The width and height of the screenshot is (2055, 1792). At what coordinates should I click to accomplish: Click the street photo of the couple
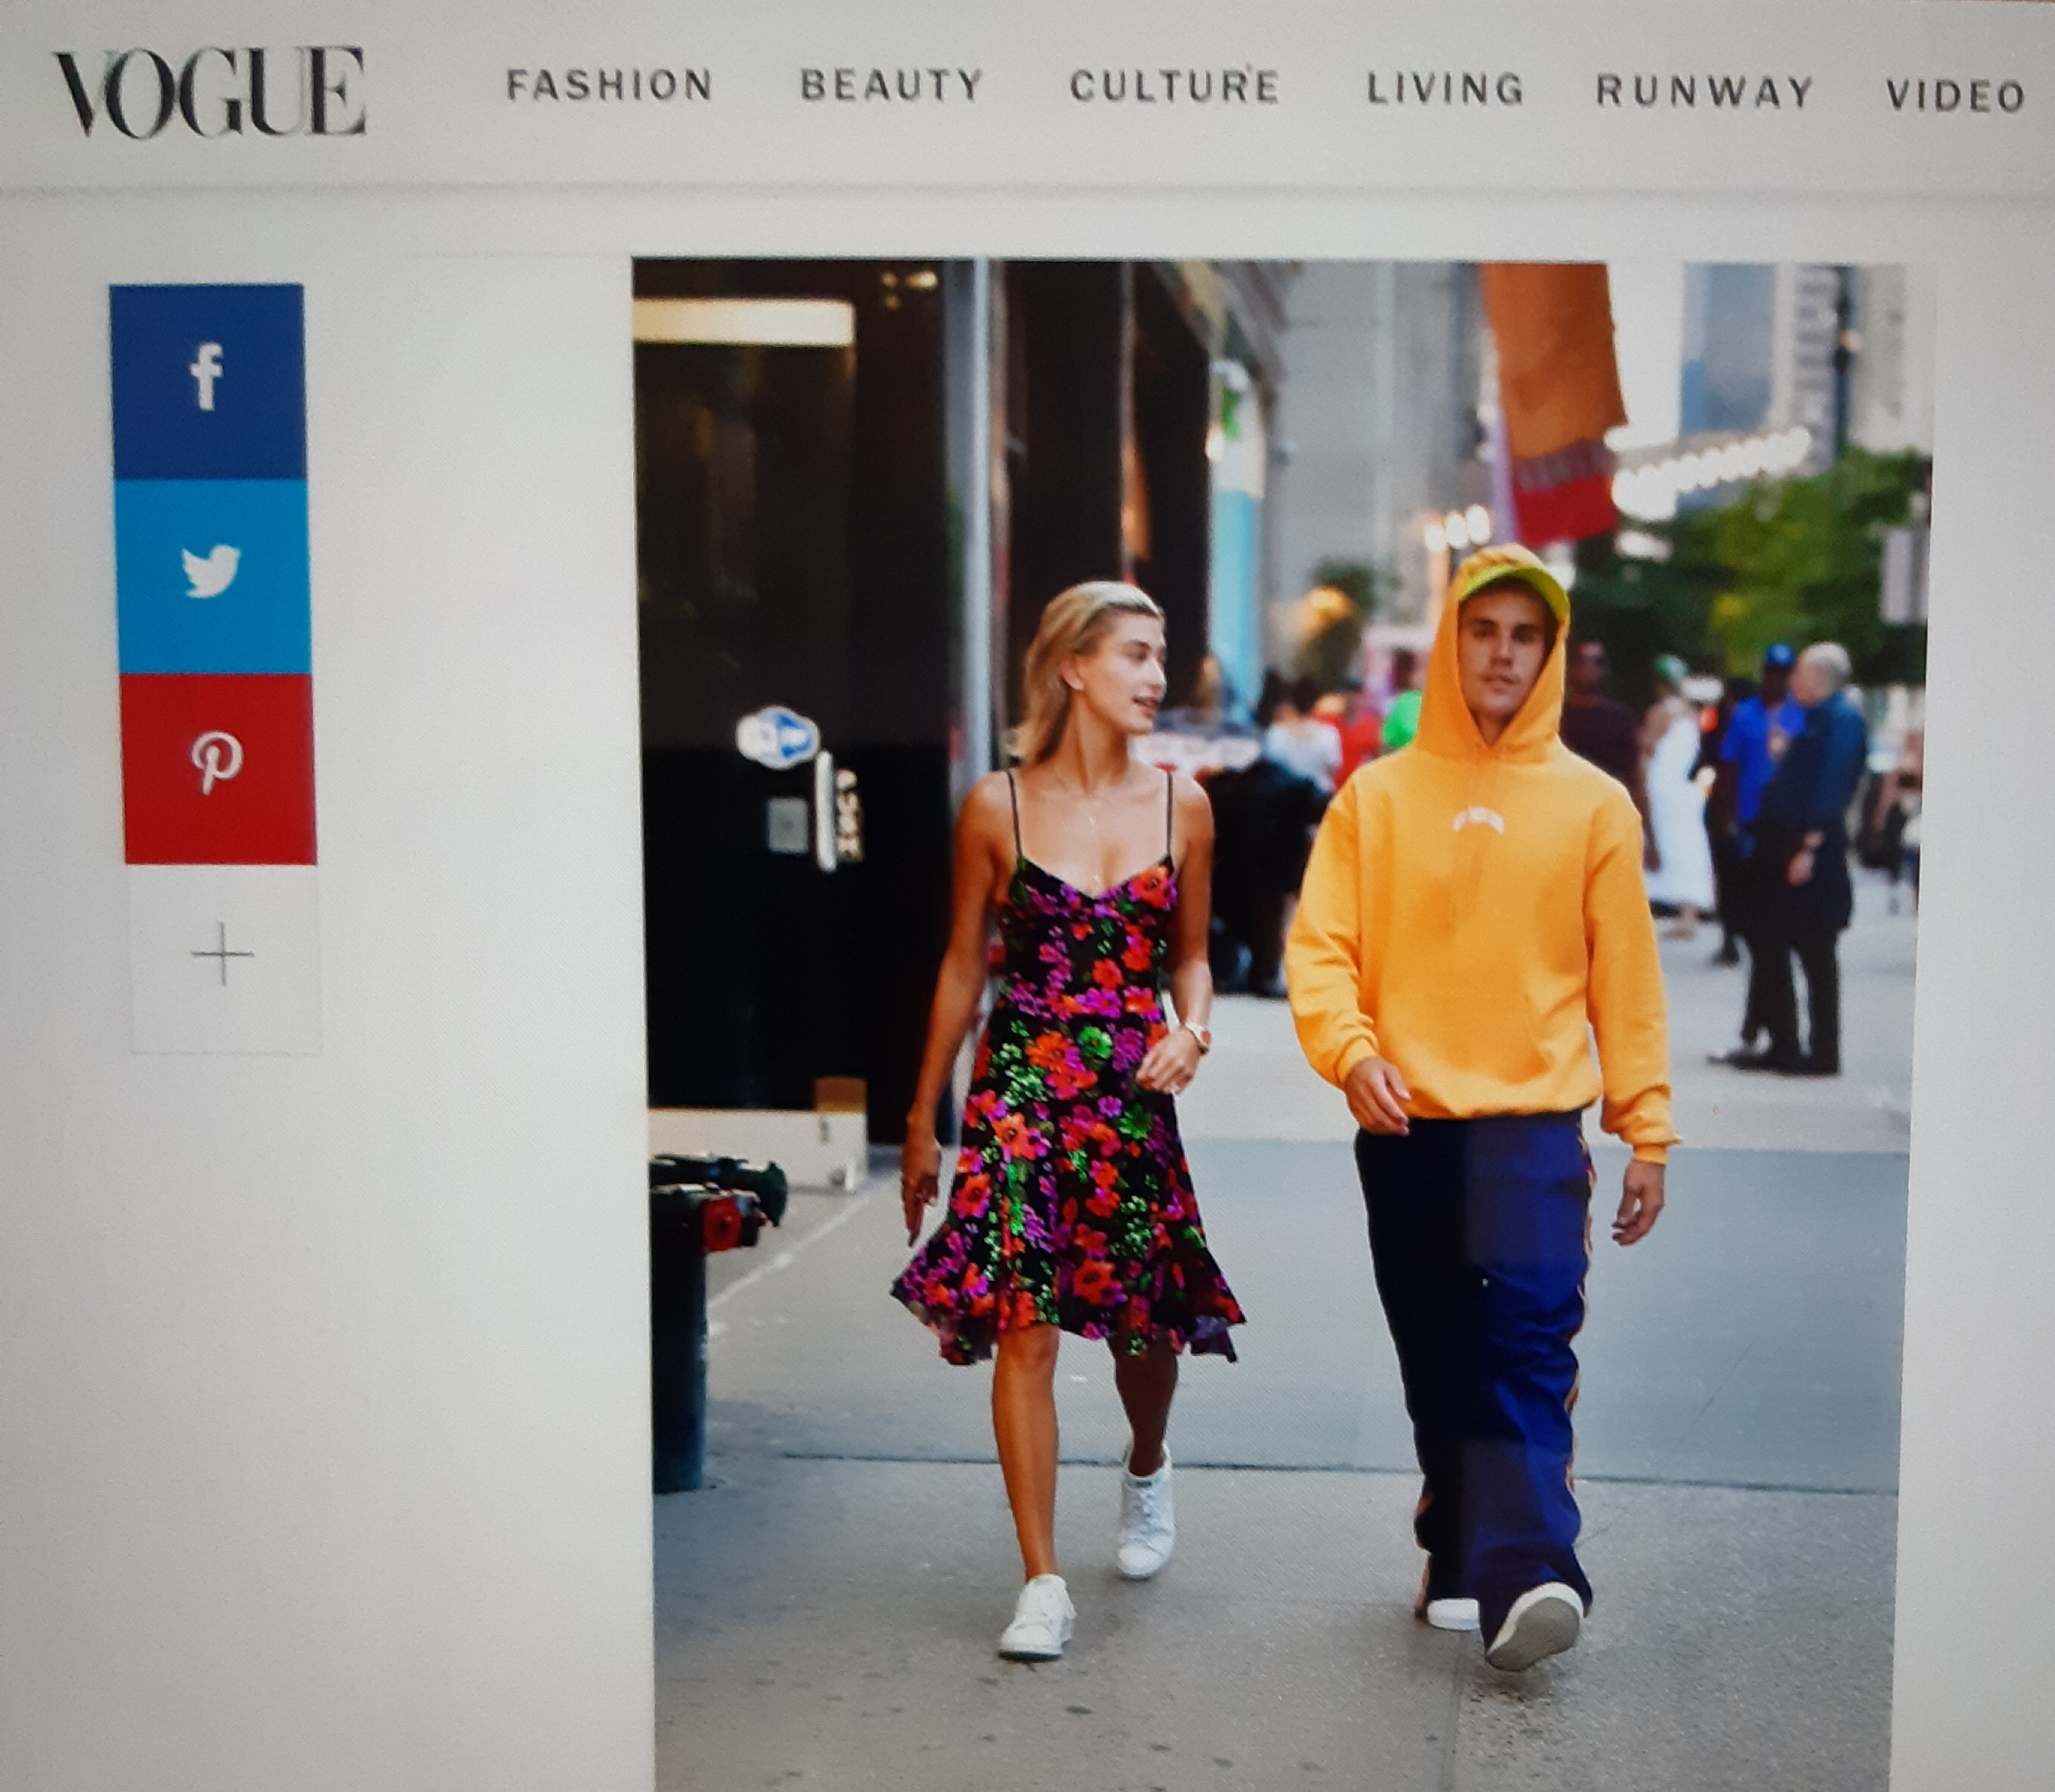[1280, 1000]
